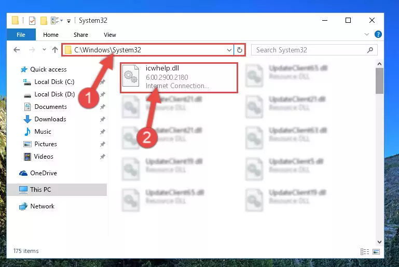Screen dimensions: 399x267
Task: Click the pin icon beside Local Disk (C:)
Action: point(103,82)
